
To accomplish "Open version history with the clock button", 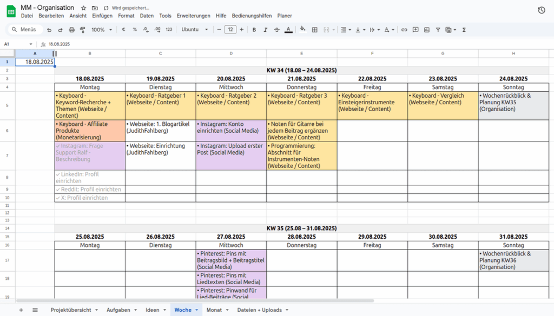I will (542, 9).
